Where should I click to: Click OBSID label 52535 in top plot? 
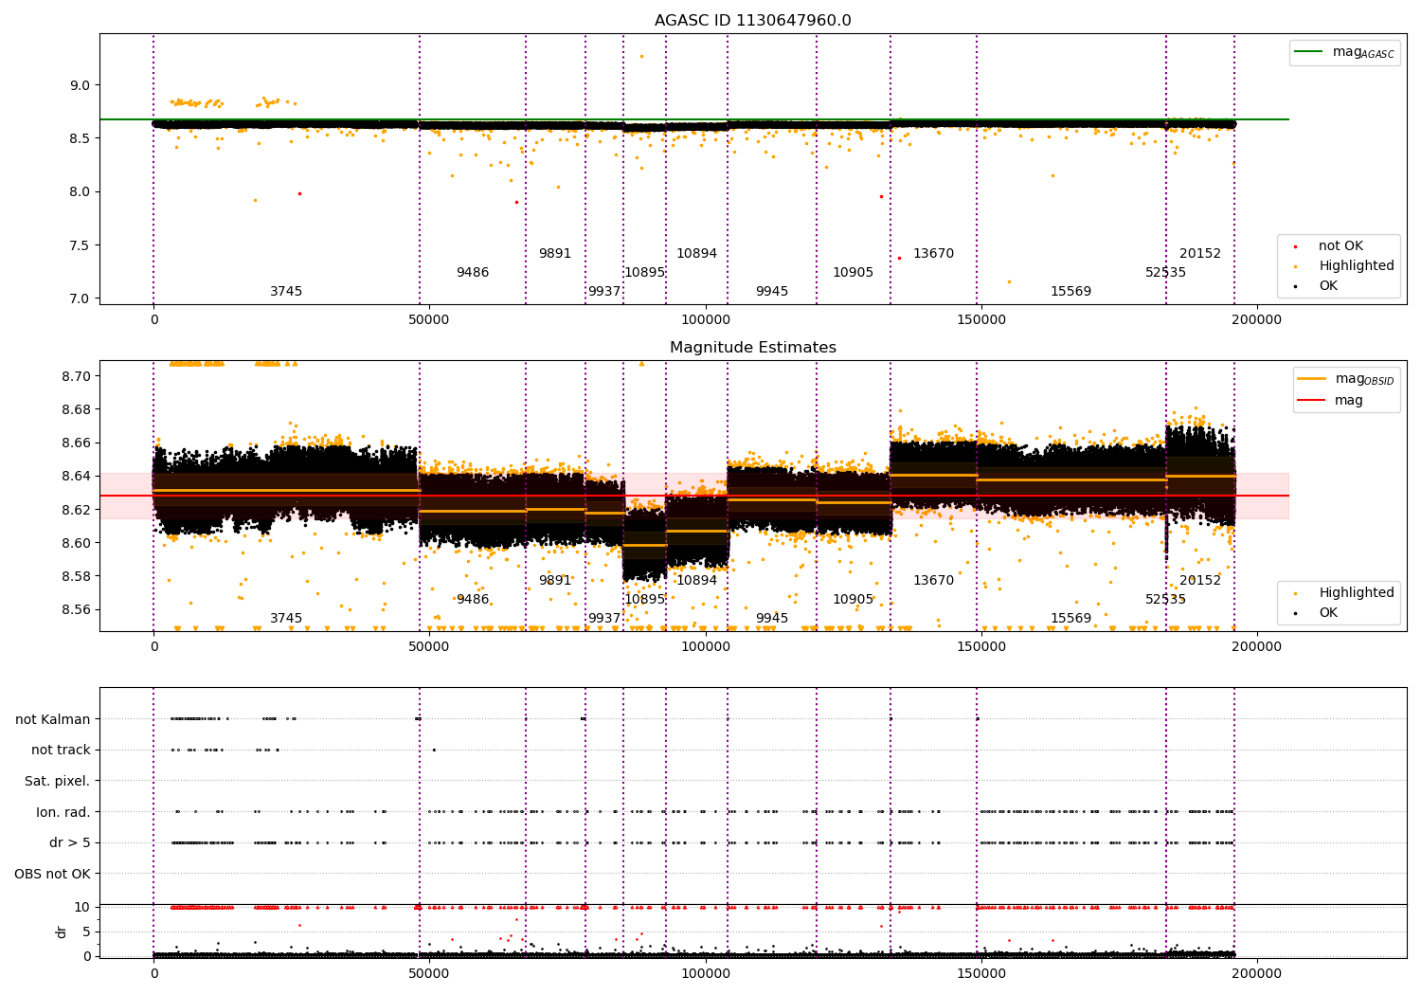(x=1165, y=273)
